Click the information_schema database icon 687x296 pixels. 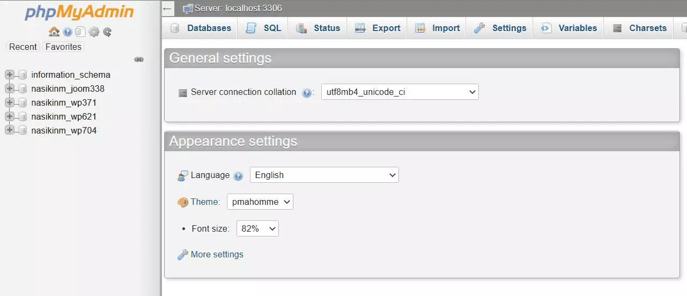click(x=23, y=75)
